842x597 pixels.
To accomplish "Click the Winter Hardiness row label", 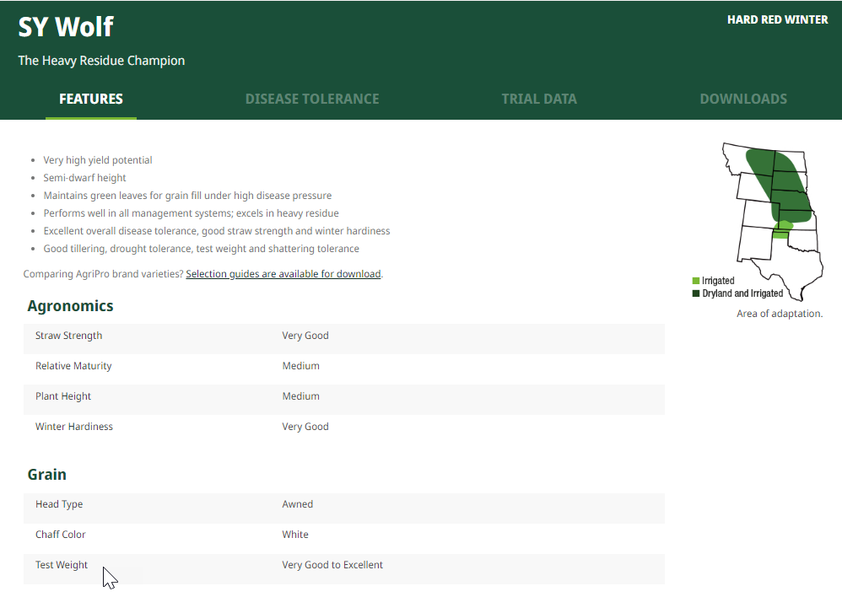I will point(74,427).
